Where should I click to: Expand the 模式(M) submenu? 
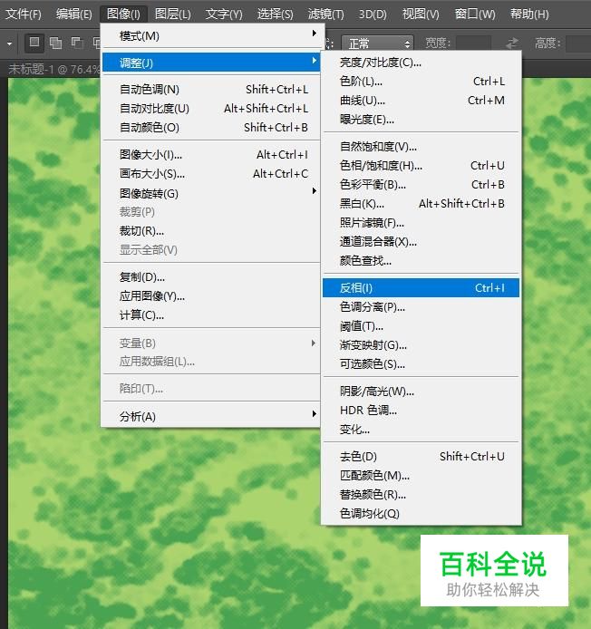pyautogui.click(x=210, y=36)
